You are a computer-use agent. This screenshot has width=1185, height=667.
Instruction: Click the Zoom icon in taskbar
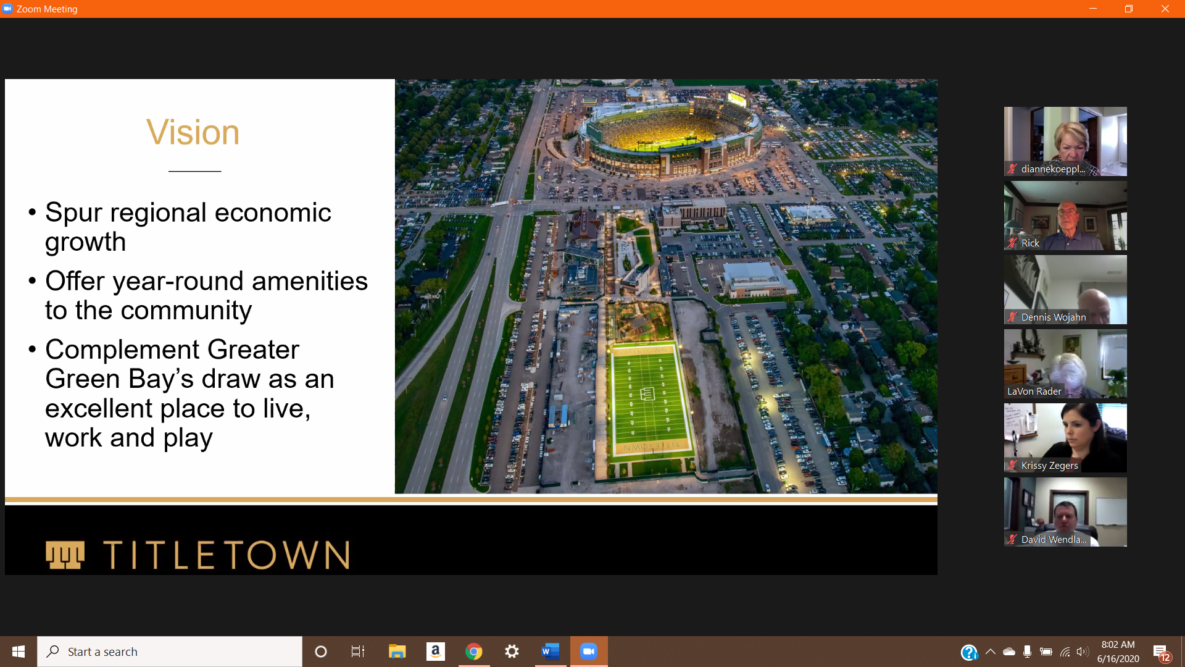pos(589,652)
